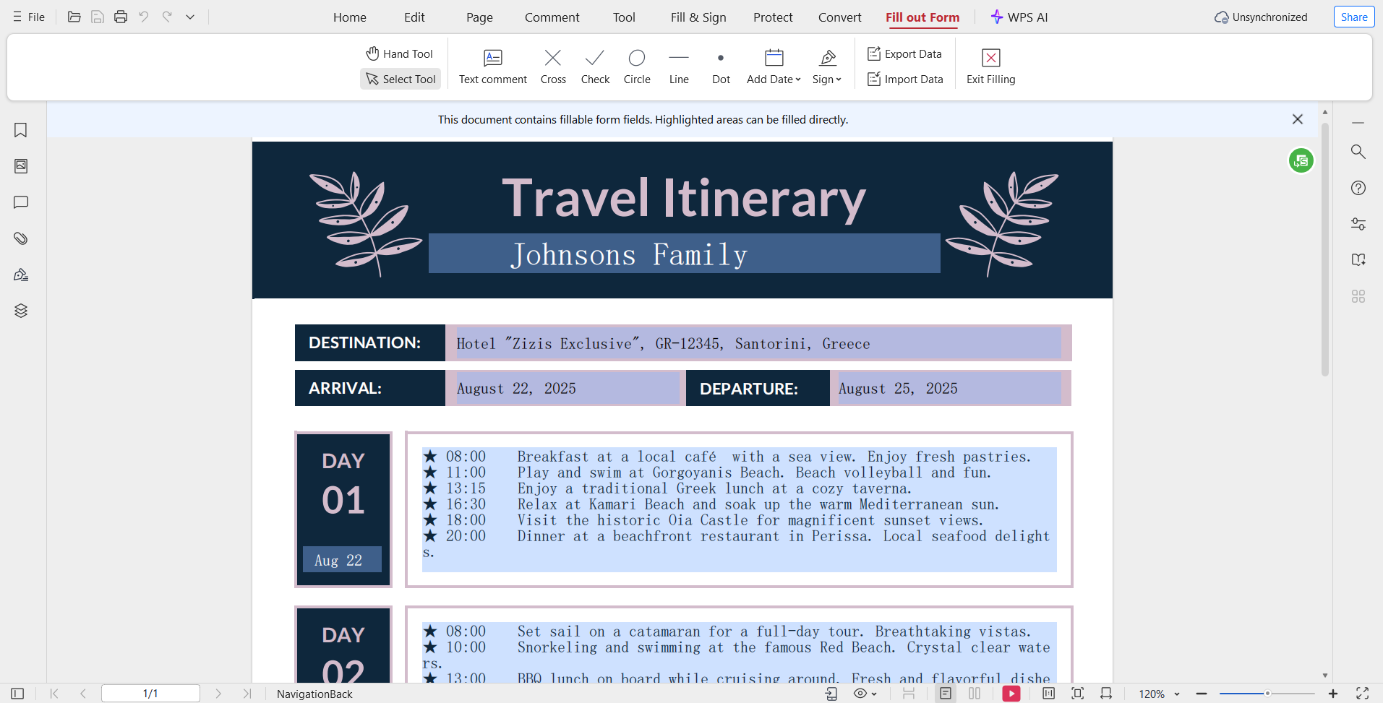Toggle the navigation pane icon in status bar

[17, 694]
